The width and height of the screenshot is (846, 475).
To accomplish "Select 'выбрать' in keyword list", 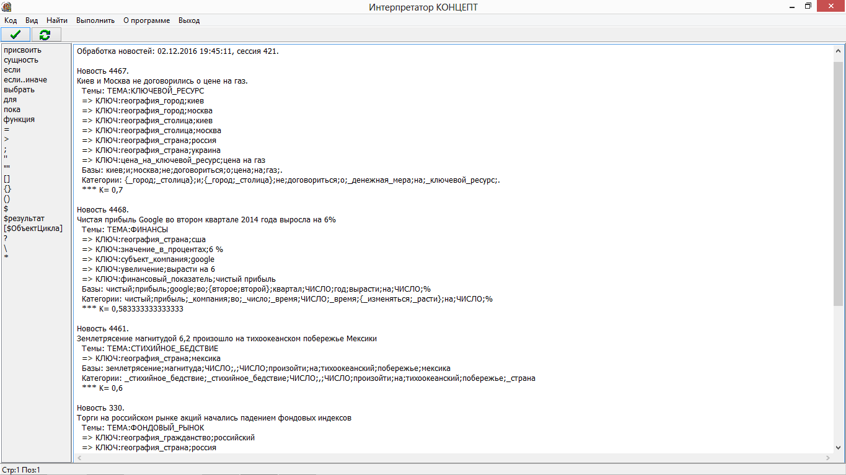I will (19, 90).
